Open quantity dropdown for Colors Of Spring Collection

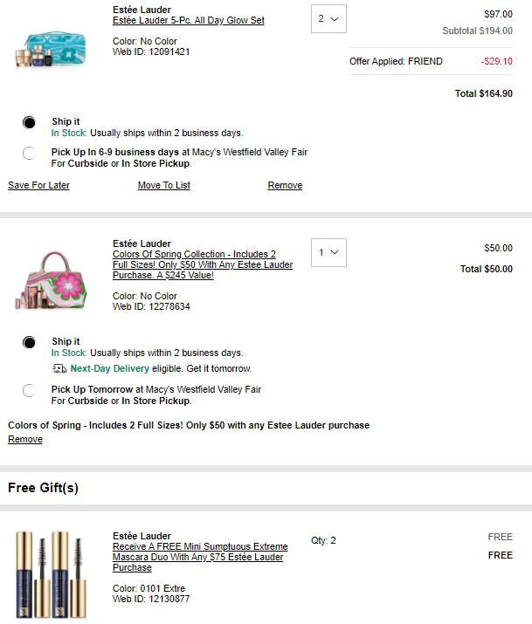pos(328,252)
